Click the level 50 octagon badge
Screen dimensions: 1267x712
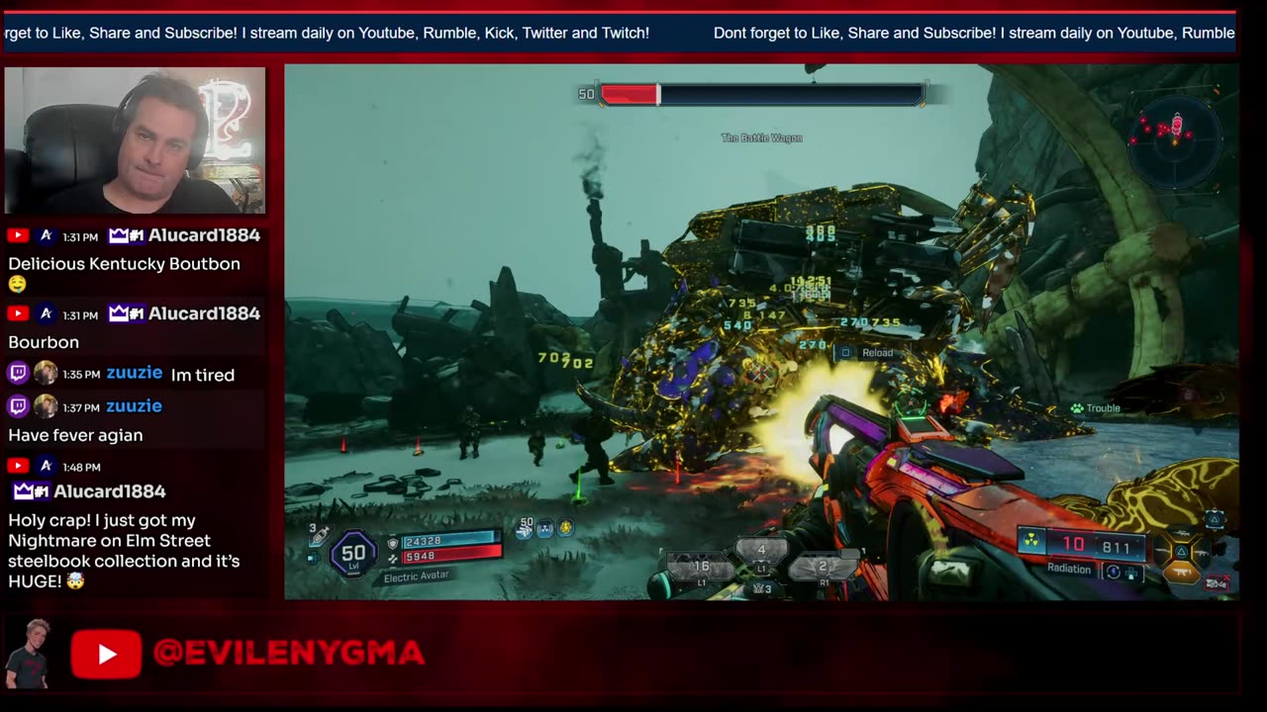[353, 554]
